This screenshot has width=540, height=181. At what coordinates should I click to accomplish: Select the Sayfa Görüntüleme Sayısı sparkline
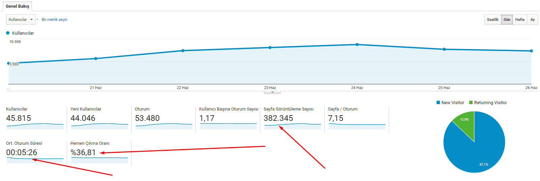293,126
